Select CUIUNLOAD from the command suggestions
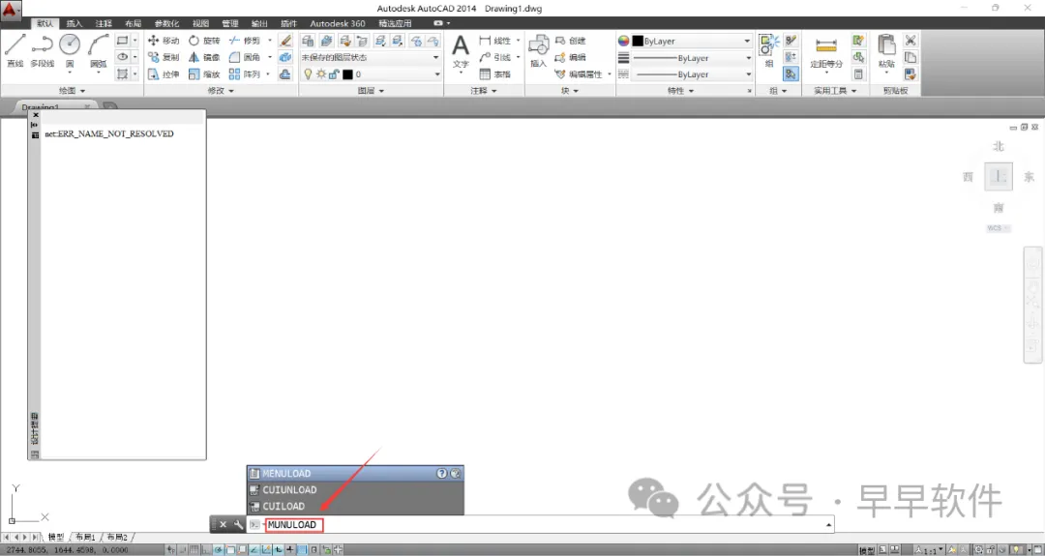1045x556 pixels. tap(355, 489)
